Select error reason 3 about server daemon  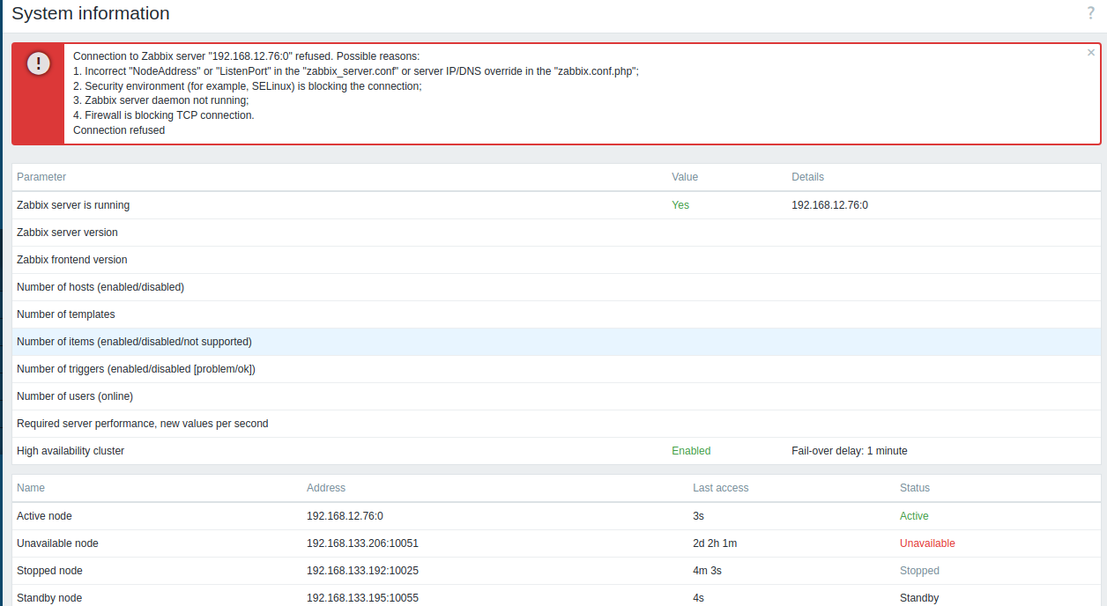point(161,100)
